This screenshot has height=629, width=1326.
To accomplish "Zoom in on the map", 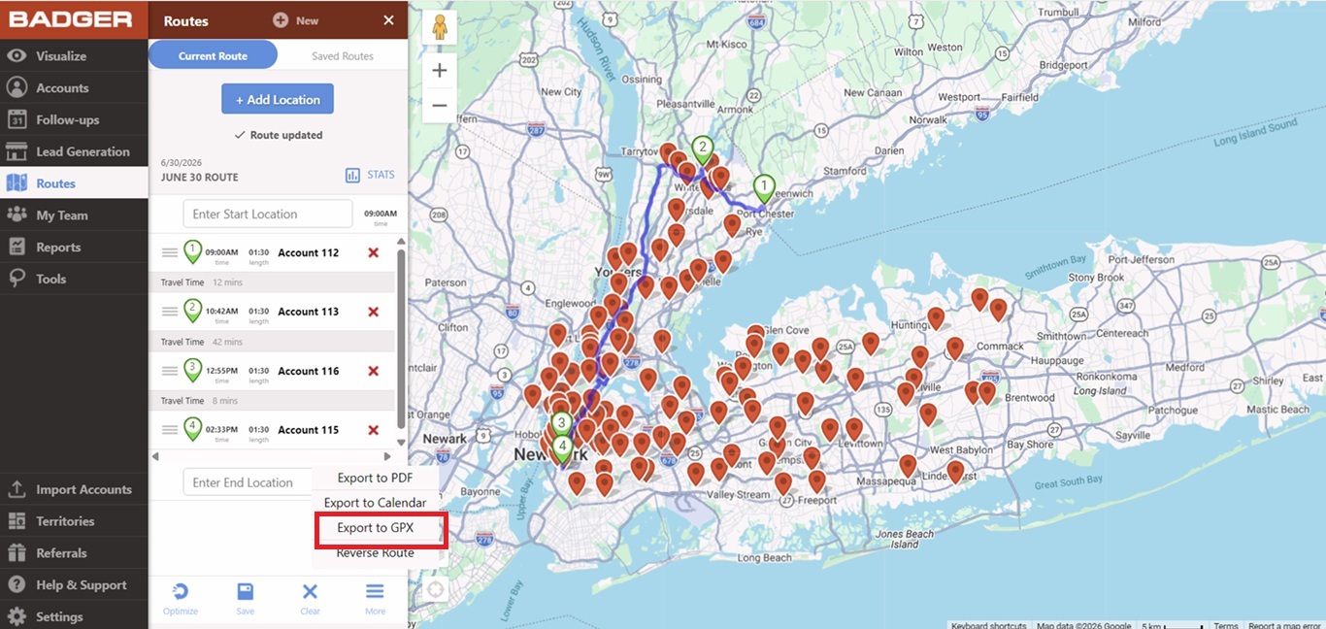I will click(440, 70).
